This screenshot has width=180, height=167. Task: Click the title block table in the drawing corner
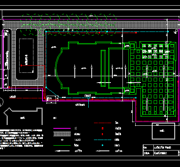162,150
